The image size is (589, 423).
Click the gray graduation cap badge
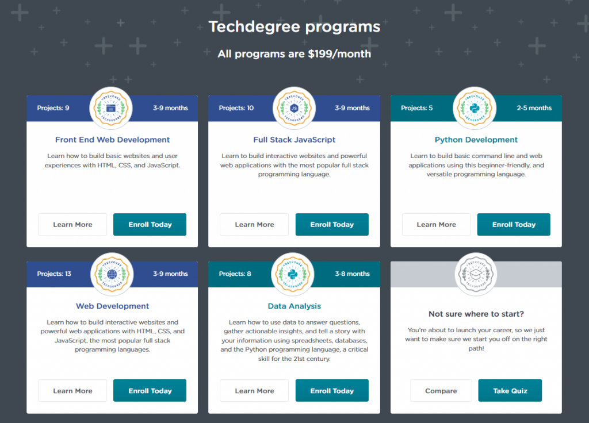[475, 274]
